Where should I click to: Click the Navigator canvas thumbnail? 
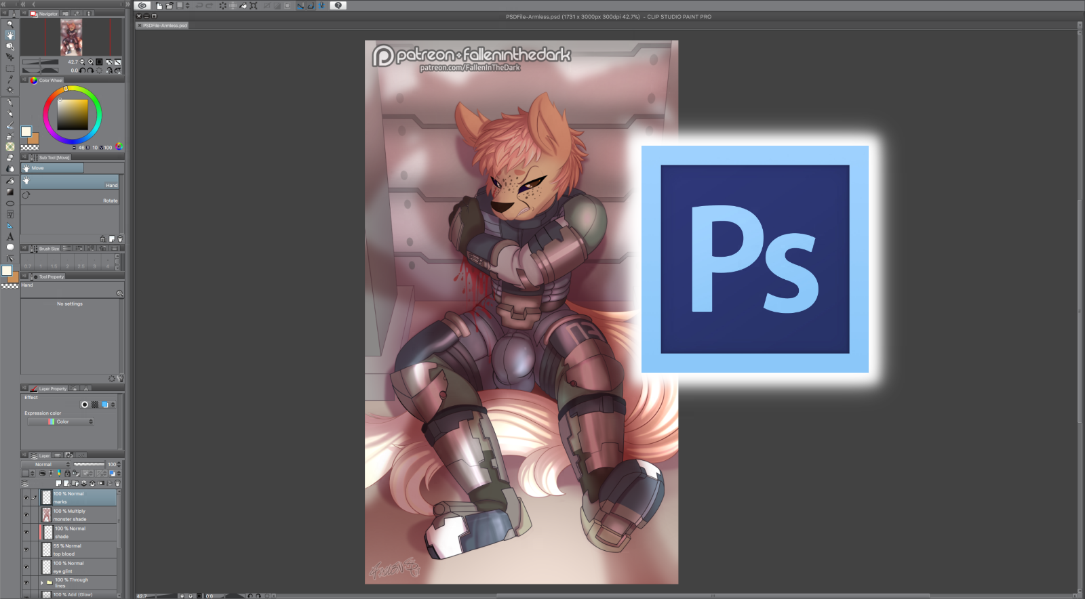pyautogui.click(x=71, y=37)
